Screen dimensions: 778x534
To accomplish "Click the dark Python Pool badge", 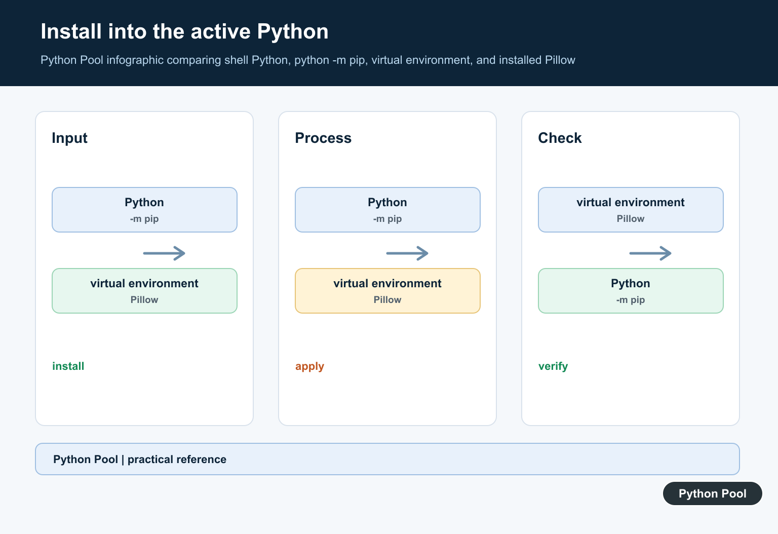I will 712,493.
